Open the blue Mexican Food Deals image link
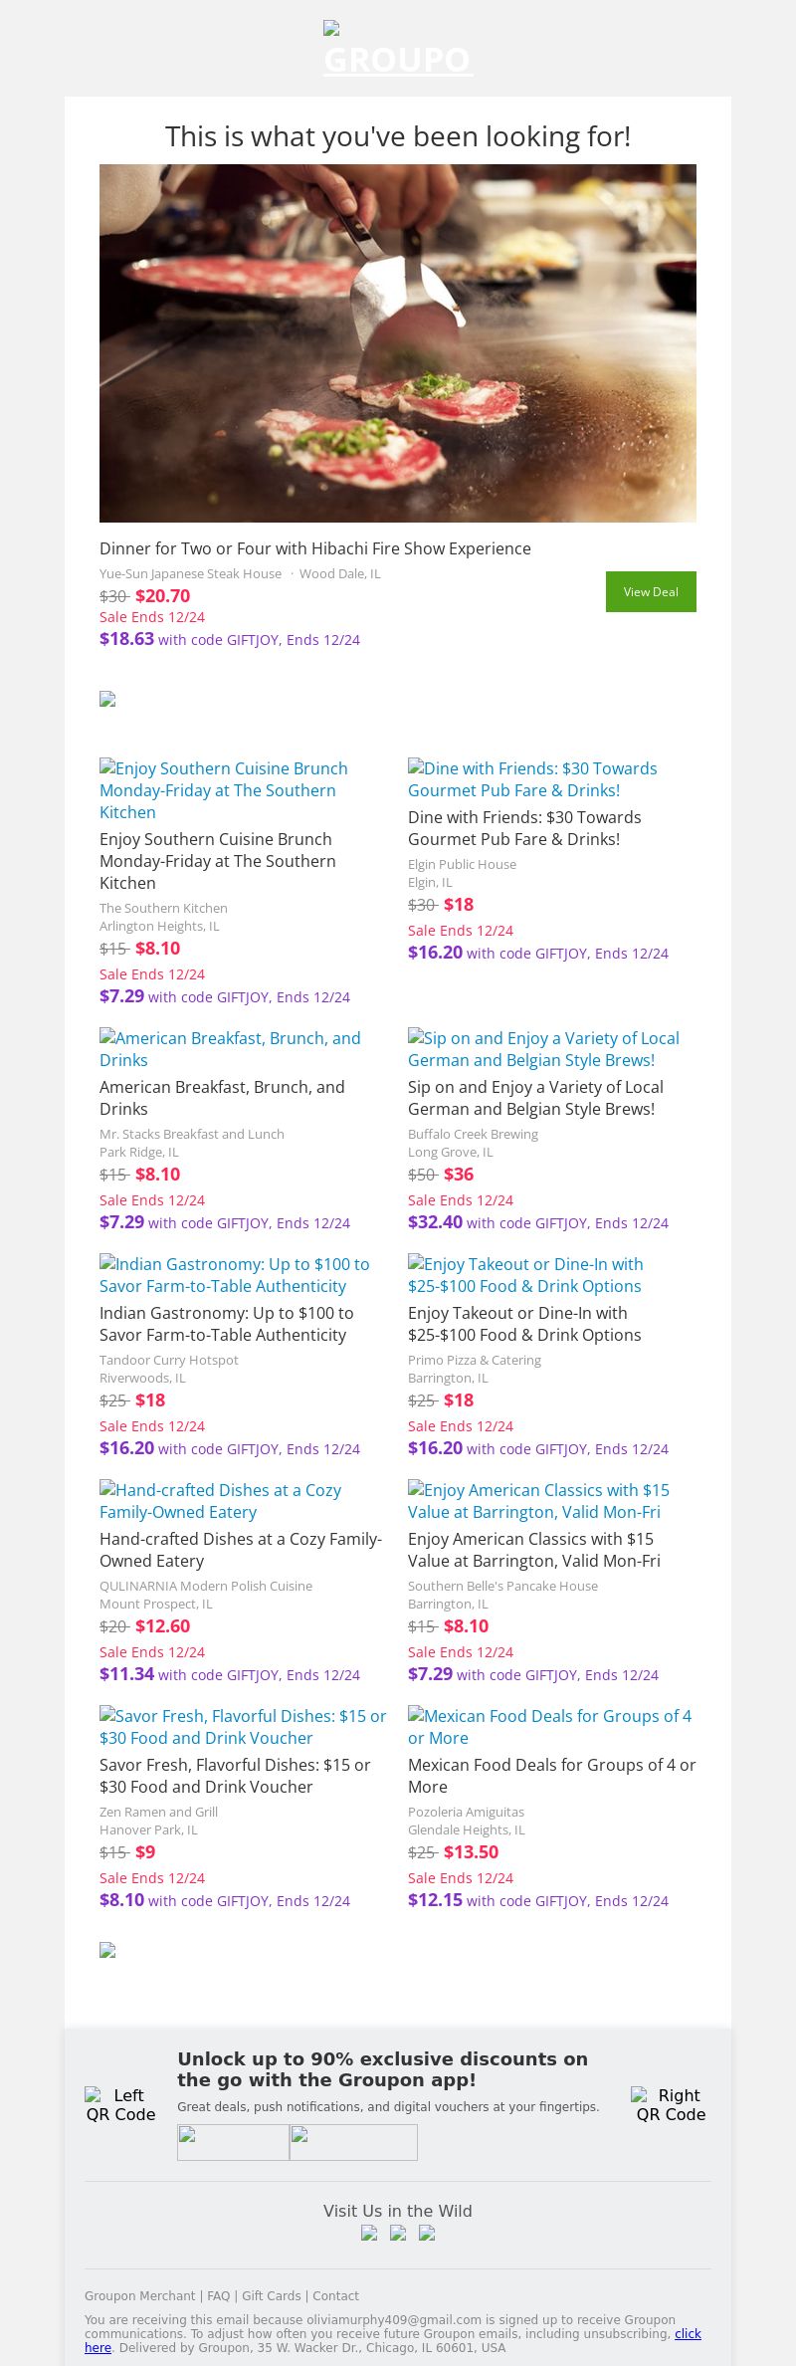The width and height of the screenshot is (796, 2366). pos(549,1727)
